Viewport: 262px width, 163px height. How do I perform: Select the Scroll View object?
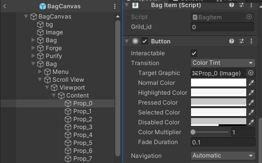[x=68, y=80]
